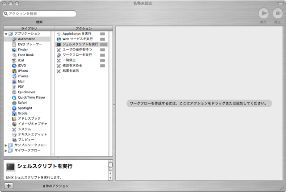Image resolution: width=286 pixels, height=192 pixels.
Task: Click the window resize grip corner
Action: coord(283,188)
